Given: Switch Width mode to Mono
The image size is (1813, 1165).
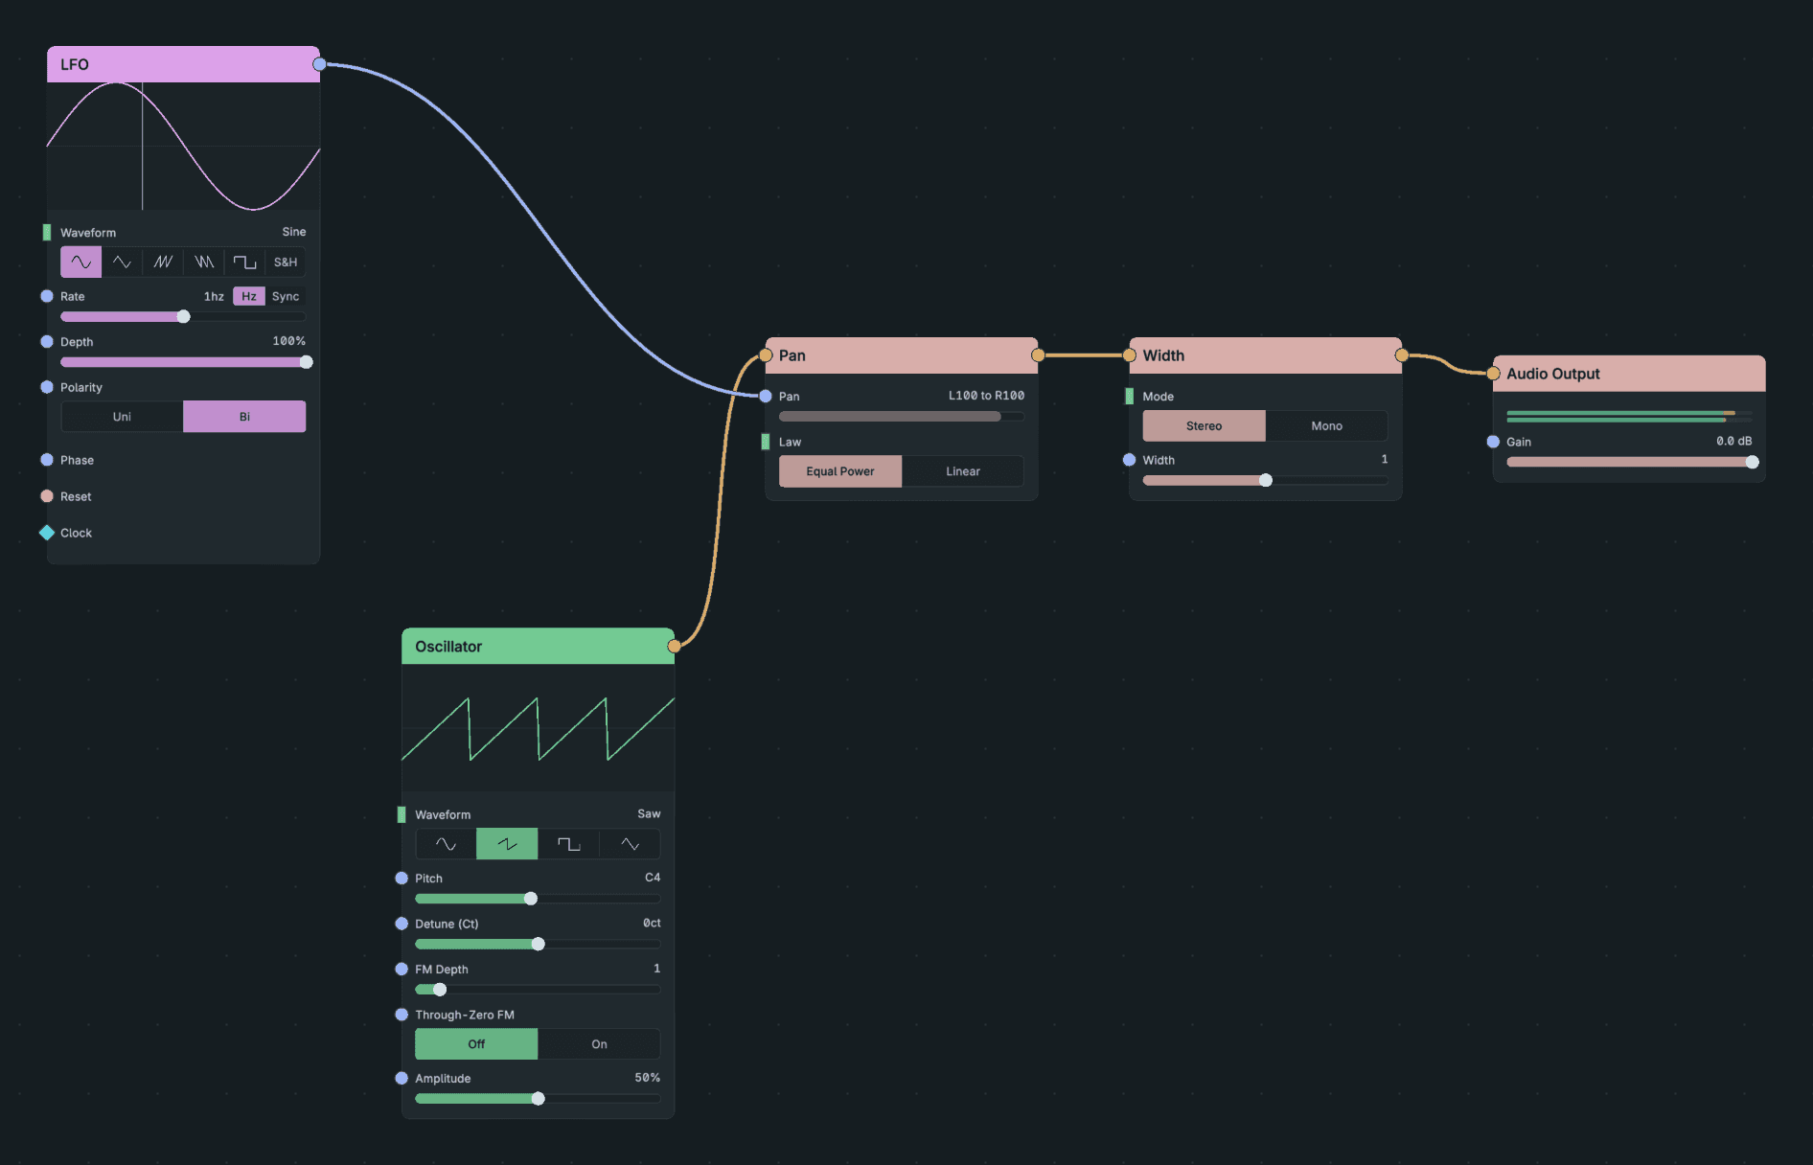Looking at the screenshot, I should coord(1327,425).
